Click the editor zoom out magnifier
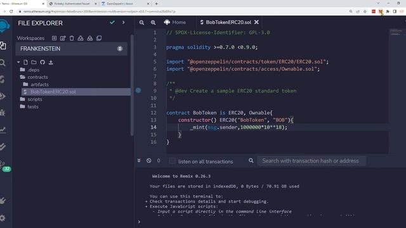This screenshot has height=228, width=406. [x=141, y=23]
